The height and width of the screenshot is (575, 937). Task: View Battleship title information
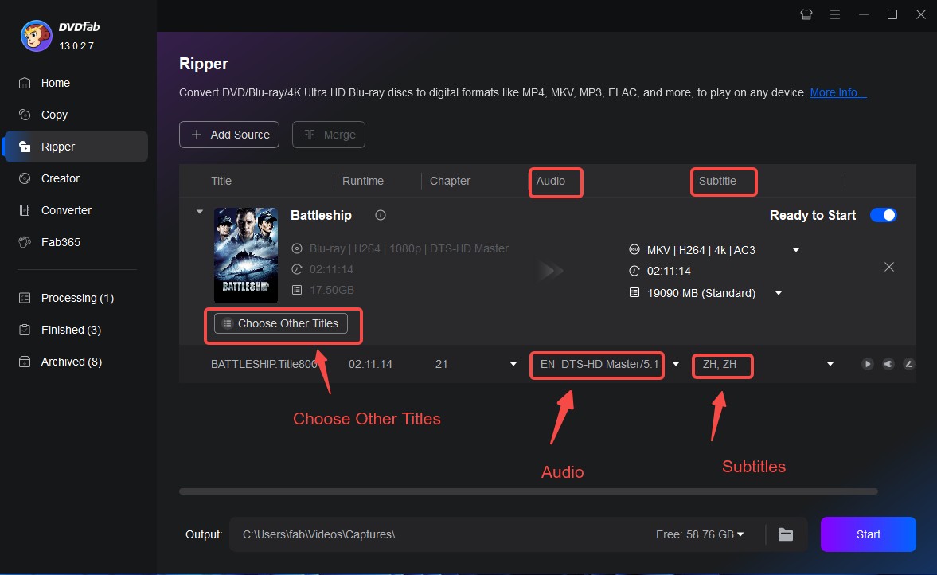click(x=380, y=214)
